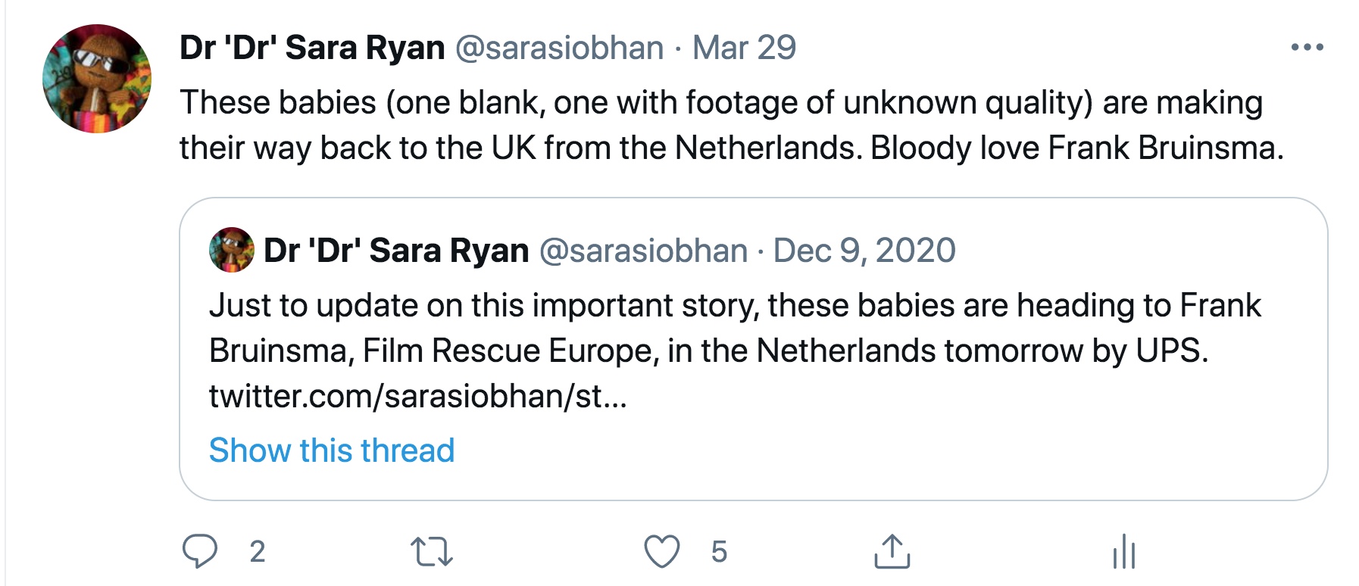The image size is (1359, 586).
Task: Click the reply count number 2
Action: (258, 552)
